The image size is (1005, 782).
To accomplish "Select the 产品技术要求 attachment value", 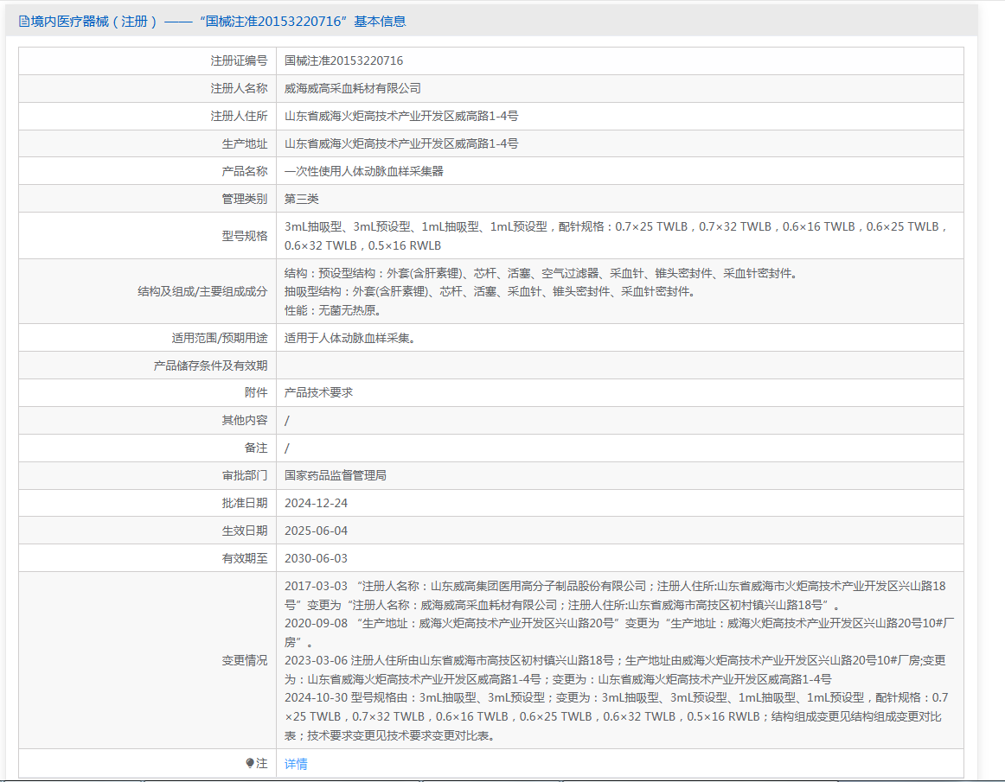I will (x=318, y=392).
